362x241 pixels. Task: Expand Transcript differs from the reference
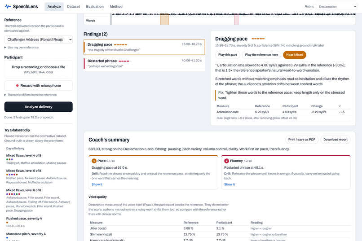click(x=31, y=95)
